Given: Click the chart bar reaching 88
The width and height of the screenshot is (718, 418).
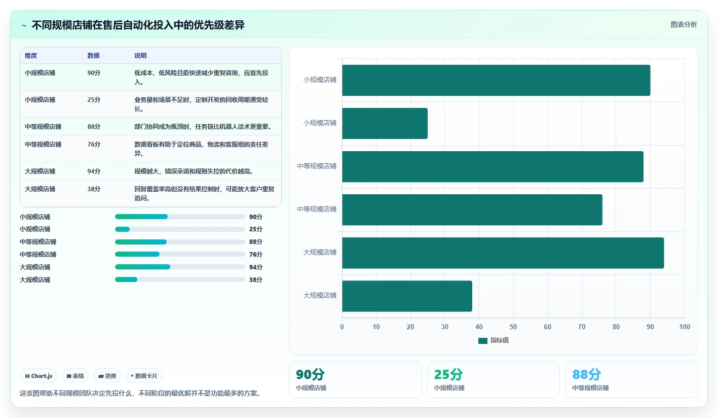Looking at the screenshot, I should [493, 166].
